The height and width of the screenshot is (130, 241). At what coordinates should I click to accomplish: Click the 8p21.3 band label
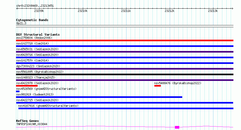coord(21,23)
